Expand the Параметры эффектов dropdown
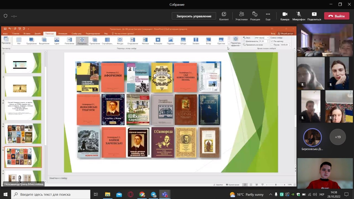 click(236, 42)
